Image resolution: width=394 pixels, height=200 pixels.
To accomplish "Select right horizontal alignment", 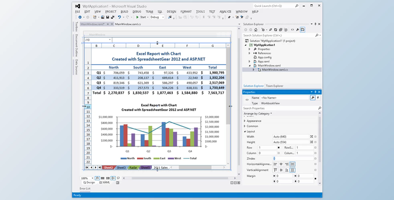I will click(x=287, y=164).
